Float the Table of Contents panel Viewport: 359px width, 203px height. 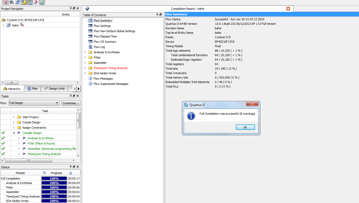[161, 15]
